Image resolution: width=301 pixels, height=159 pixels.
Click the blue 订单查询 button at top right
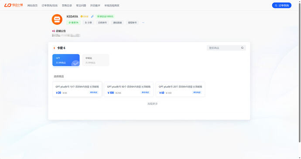pyautogui.click(x=282, y=5)
